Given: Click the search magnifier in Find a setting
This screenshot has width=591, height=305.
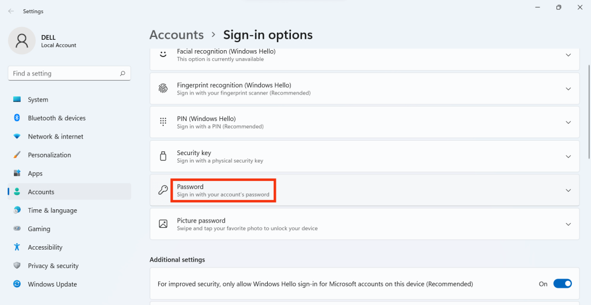Looking at the screenshot, I should pyautogui.click(x=122, y=74).
